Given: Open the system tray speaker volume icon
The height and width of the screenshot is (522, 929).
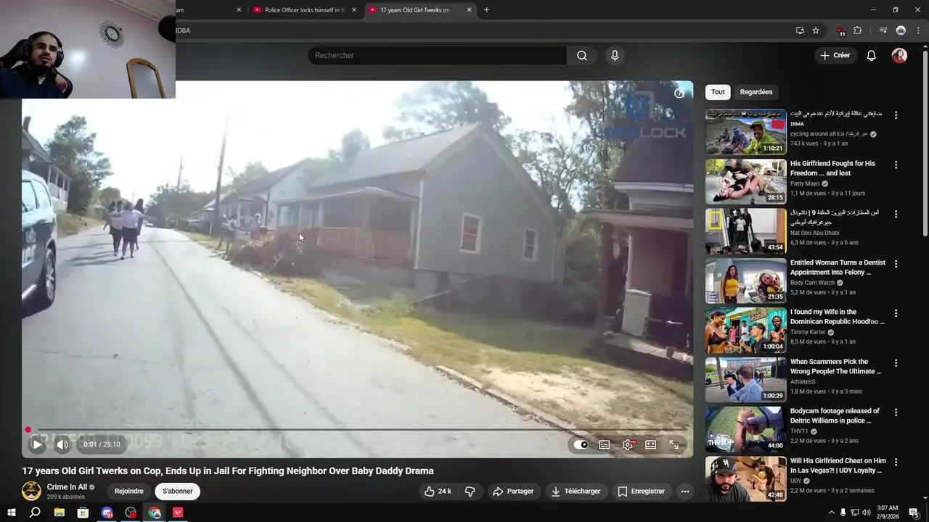Looking at the screenshot, I should (866, 513).
